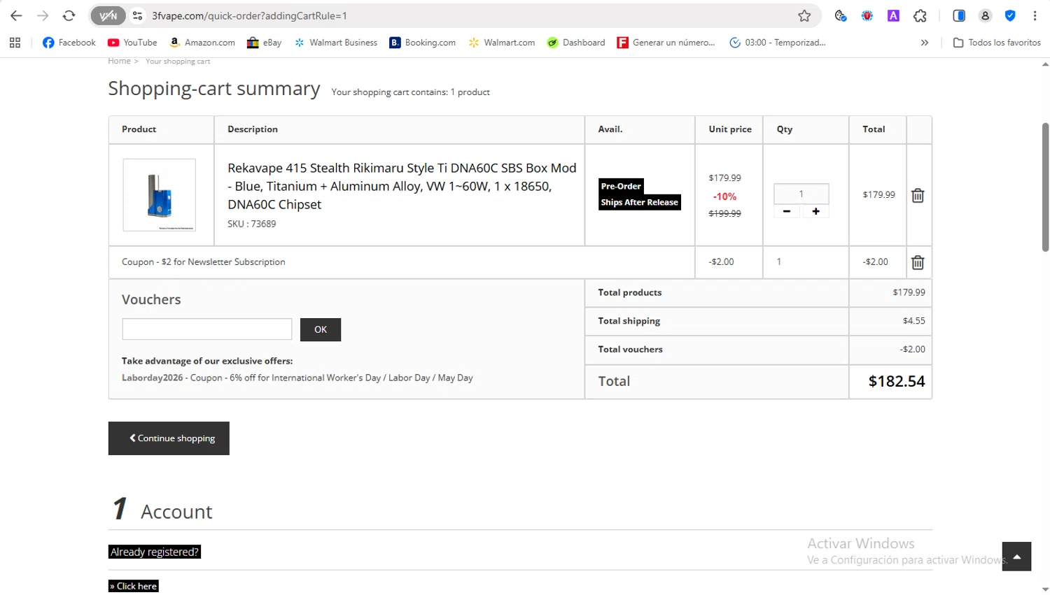Open the Amazon.com bookmark
The width and height of the screenshot is (1050, 595).
[202, 43]
